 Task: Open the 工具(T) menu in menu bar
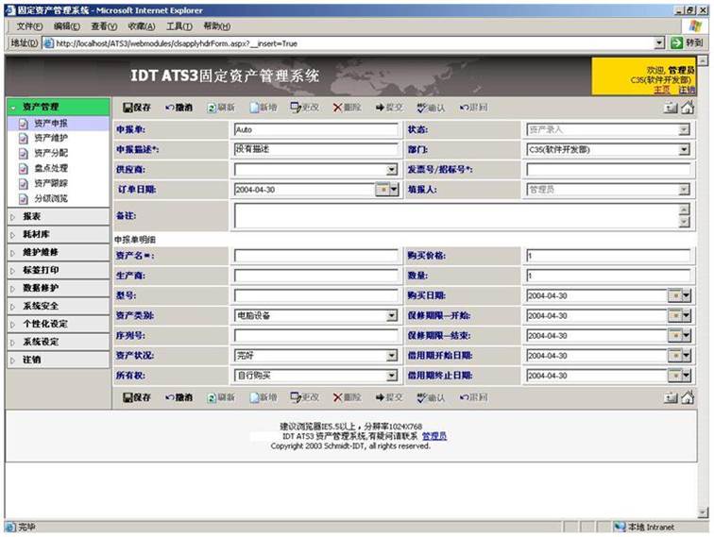click(x=179, y=26)
